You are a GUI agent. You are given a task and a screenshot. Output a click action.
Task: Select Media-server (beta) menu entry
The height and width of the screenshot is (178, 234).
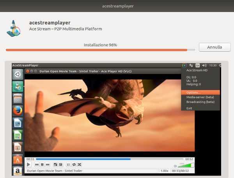click(200, 97)
